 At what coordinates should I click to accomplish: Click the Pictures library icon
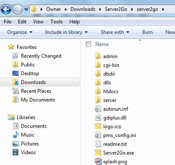16,144
